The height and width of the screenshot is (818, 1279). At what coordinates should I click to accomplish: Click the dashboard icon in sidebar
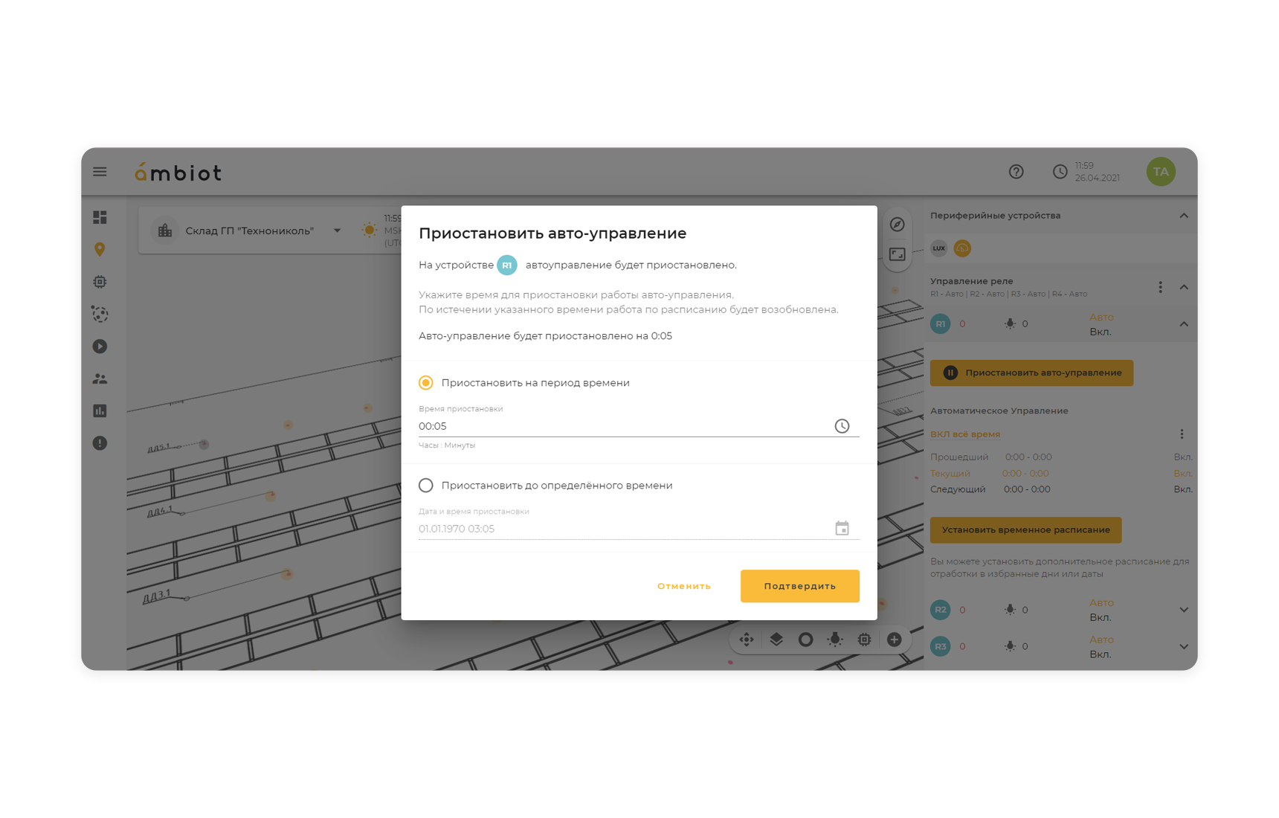click(100, 217)
